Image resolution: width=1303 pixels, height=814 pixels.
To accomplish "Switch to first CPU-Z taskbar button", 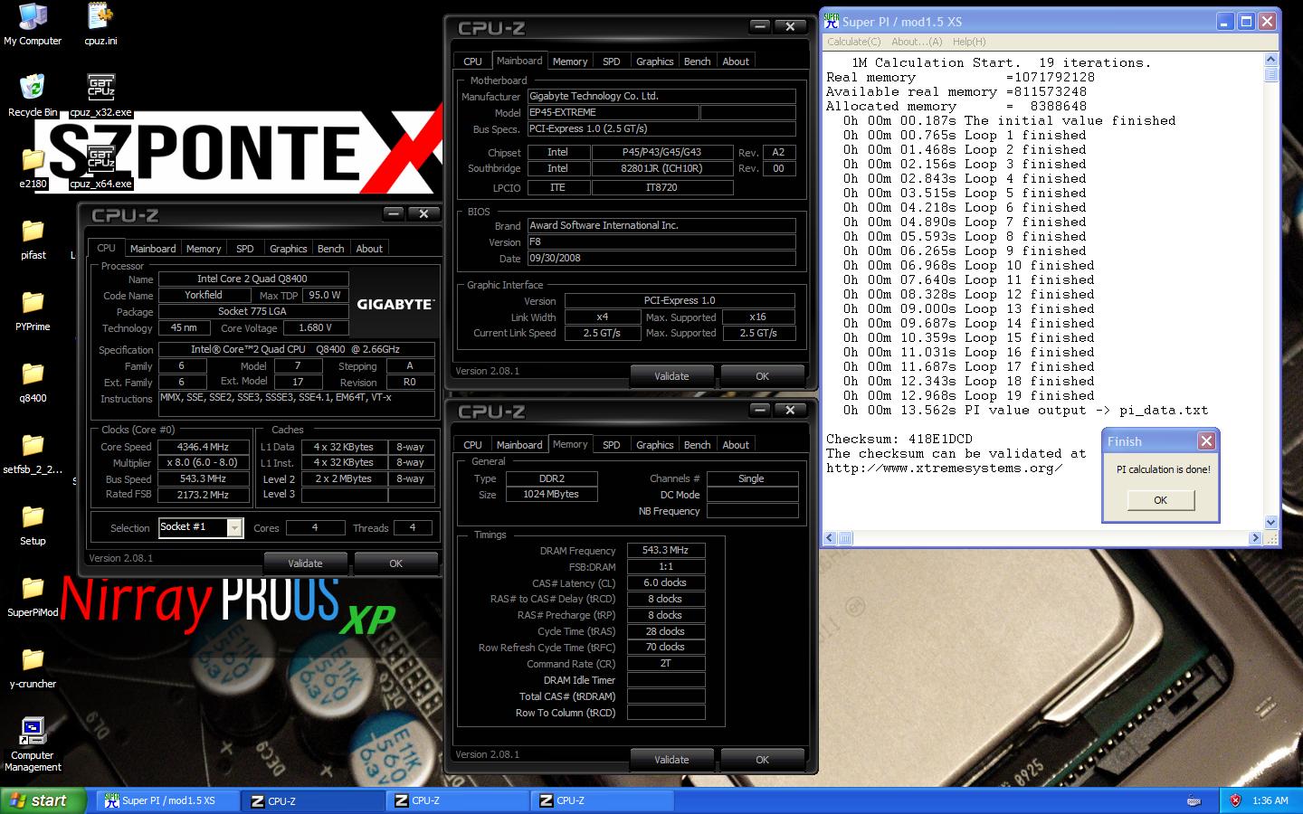I will tap(313, 800).
